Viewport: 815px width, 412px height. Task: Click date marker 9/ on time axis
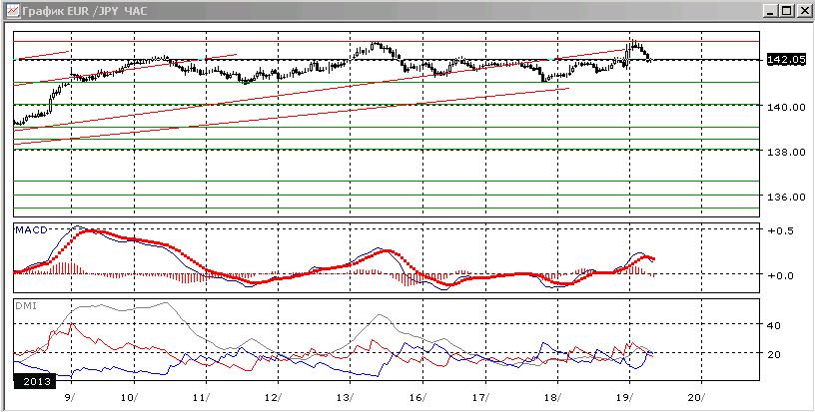pos(71,398)
